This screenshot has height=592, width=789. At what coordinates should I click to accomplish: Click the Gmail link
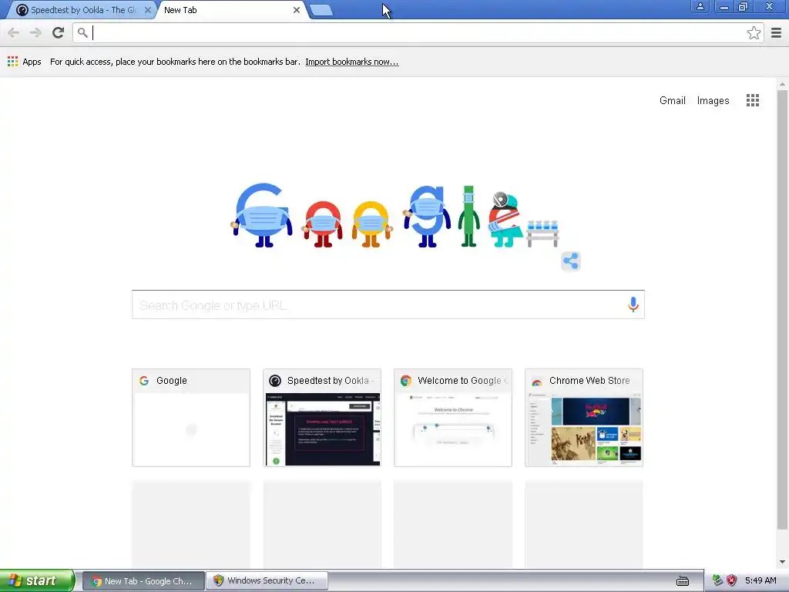pos(672,101)
